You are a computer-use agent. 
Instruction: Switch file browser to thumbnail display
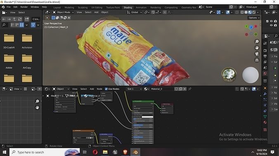[x=22, y=25]
